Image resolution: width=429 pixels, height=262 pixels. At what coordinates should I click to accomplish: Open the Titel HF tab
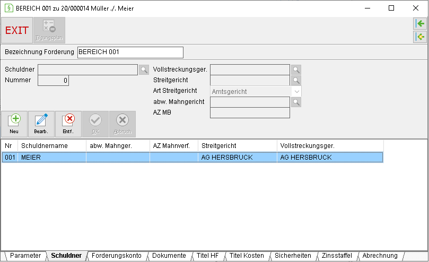[x=208, y=256]
